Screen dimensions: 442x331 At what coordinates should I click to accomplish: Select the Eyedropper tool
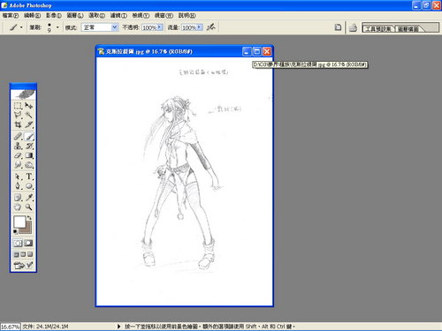29,198
